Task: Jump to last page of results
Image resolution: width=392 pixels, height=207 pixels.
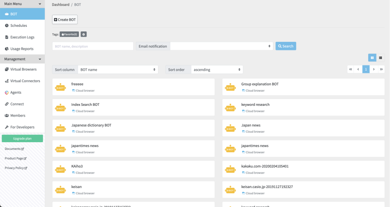Action: click(x=381, y=69)
